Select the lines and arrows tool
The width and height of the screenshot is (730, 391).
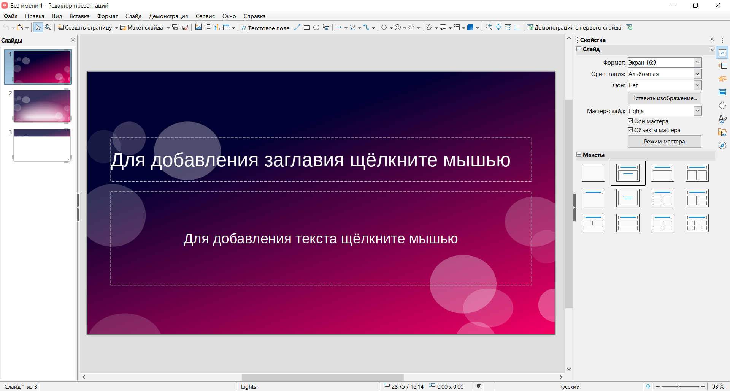pos(339,27)
